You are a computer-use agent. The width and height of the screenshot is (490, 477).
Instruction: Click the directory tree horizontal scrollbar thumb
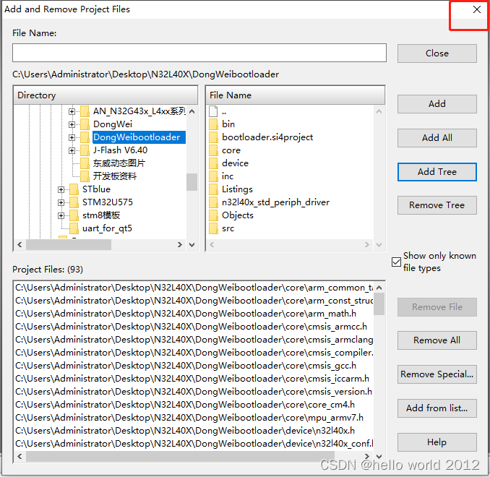(x=69, y=245)
